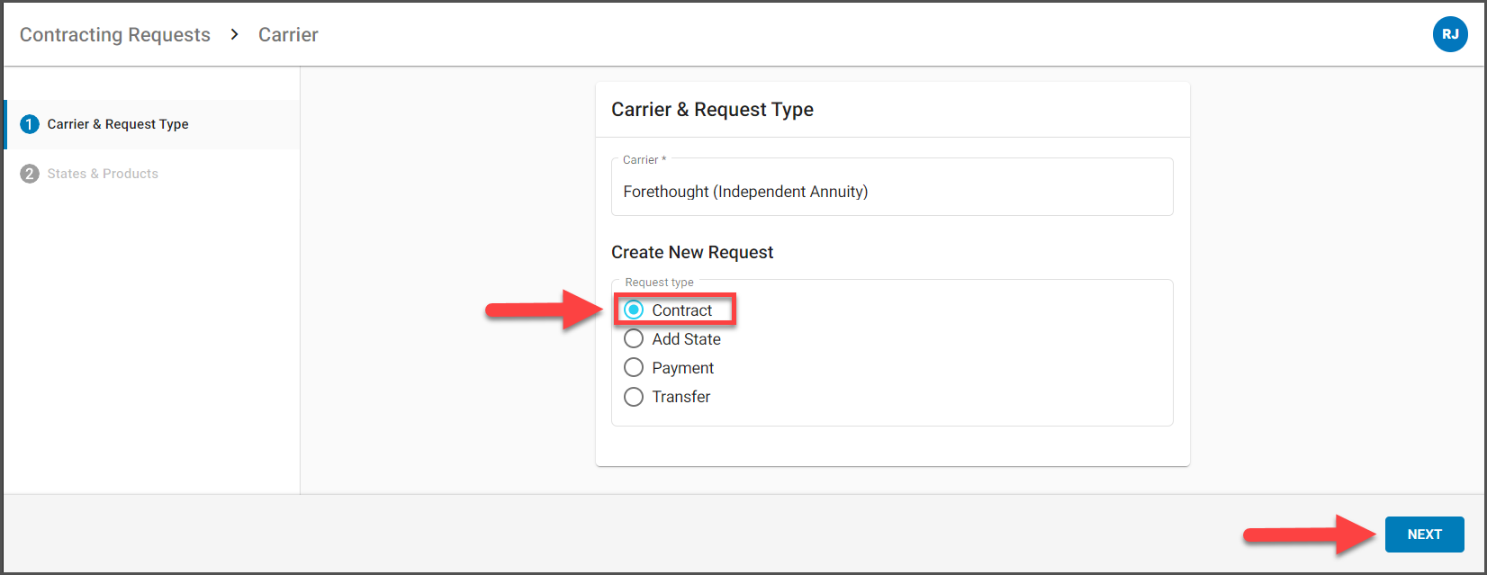Click the Contract label text
This screenshot has width=1487, height=575.
click(x=682, y=310)
